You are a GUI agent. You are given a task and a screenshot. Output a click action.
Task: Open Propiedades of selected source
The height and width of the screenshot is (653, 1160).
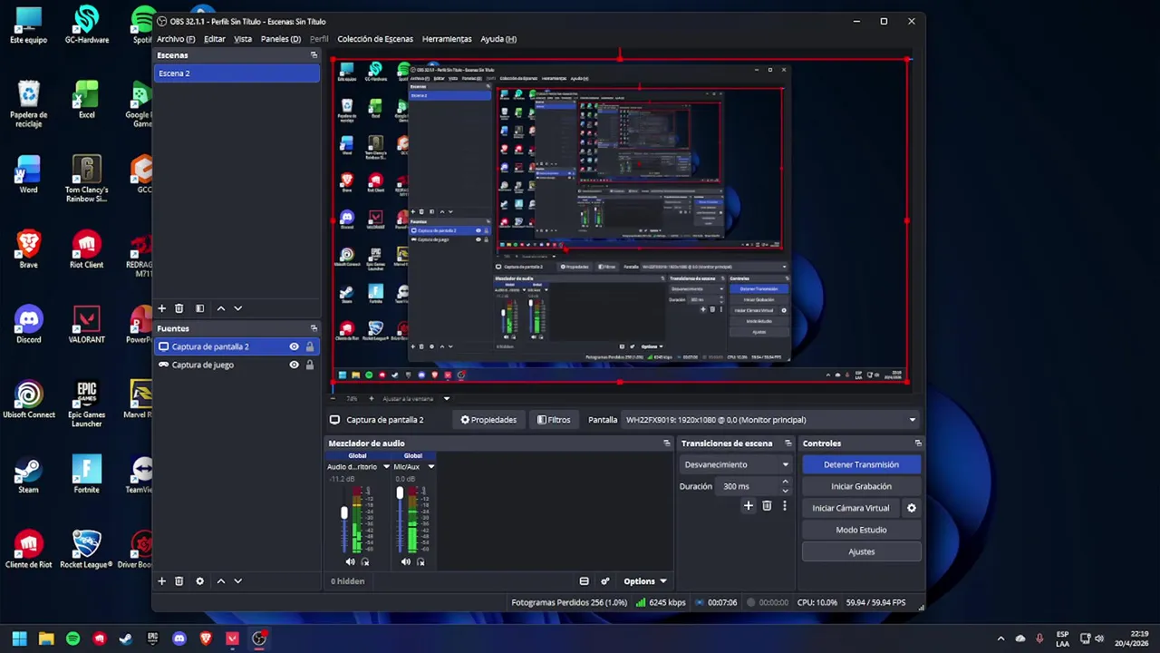point(488,420)
